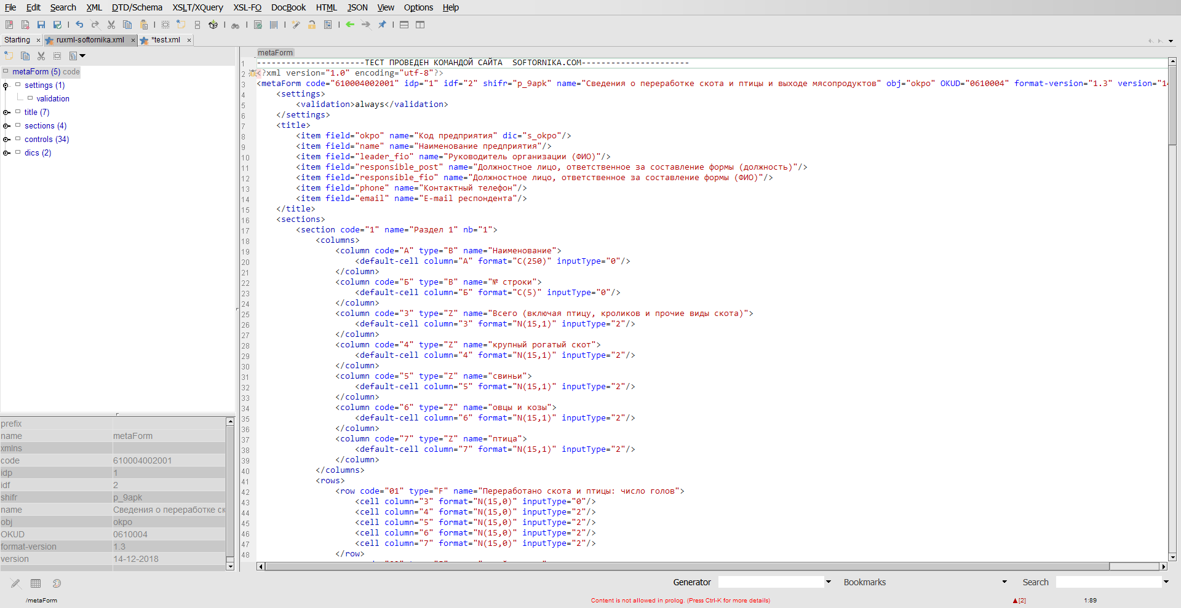Click the Undo arrow icon
This screenshot has width=1181, height=608.
(79, 25)
